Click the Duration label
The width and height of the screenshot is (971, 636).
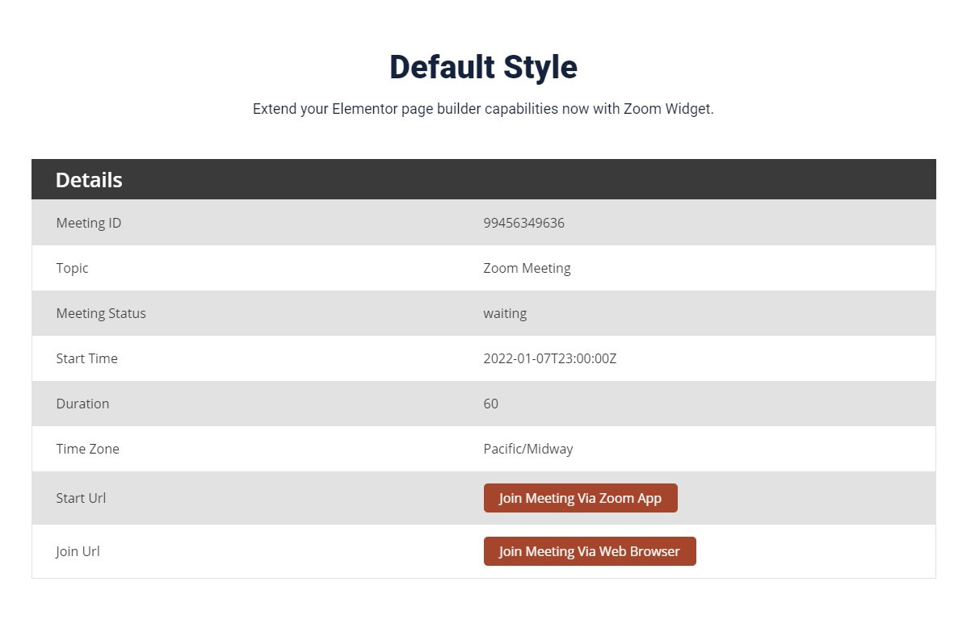tap(82, 404)
